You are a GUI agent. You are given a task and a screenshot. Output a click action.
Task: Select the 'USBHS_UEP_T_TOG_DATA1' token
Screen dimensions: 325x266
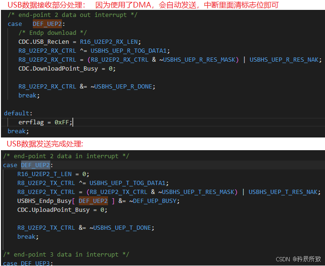coord(127,183)
